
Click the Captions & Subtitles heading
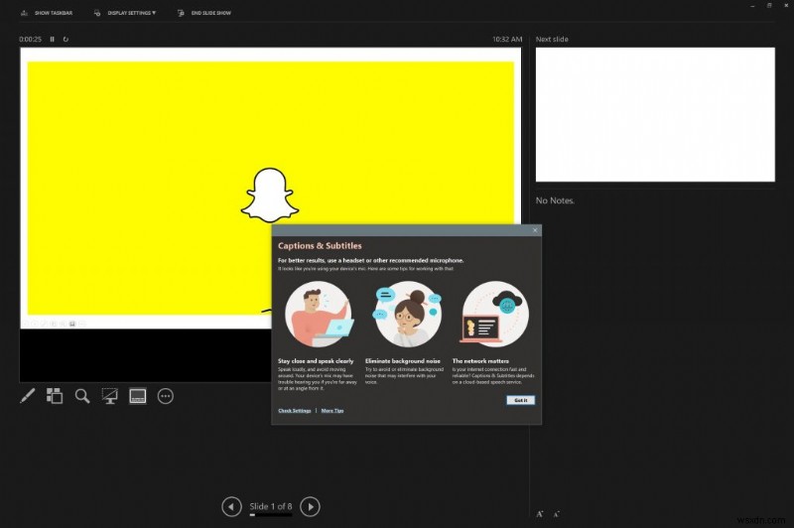click(320, 245)
